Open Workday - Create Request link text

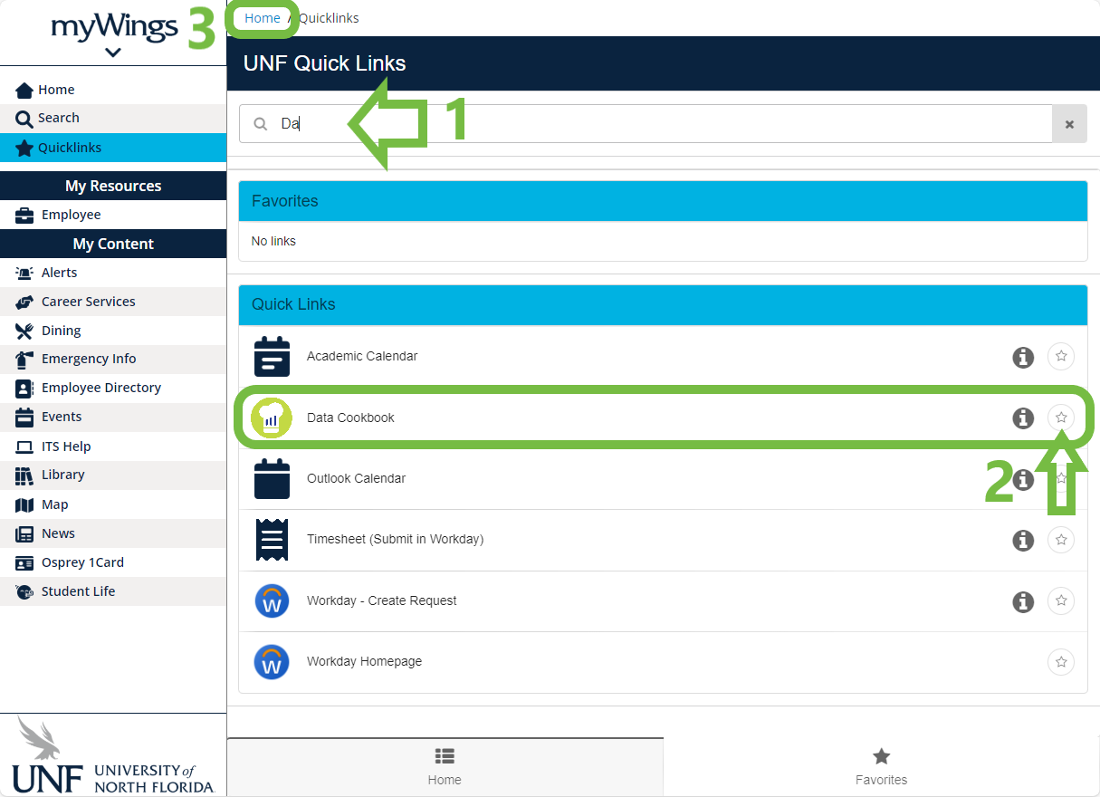pyautogui.click(x=381, y=600)
